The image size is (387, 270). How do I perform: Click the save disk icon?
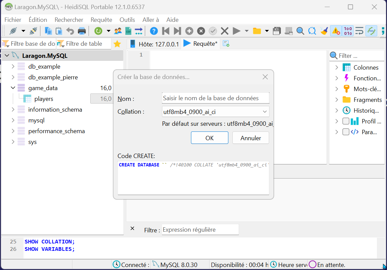tap(277, 31)
